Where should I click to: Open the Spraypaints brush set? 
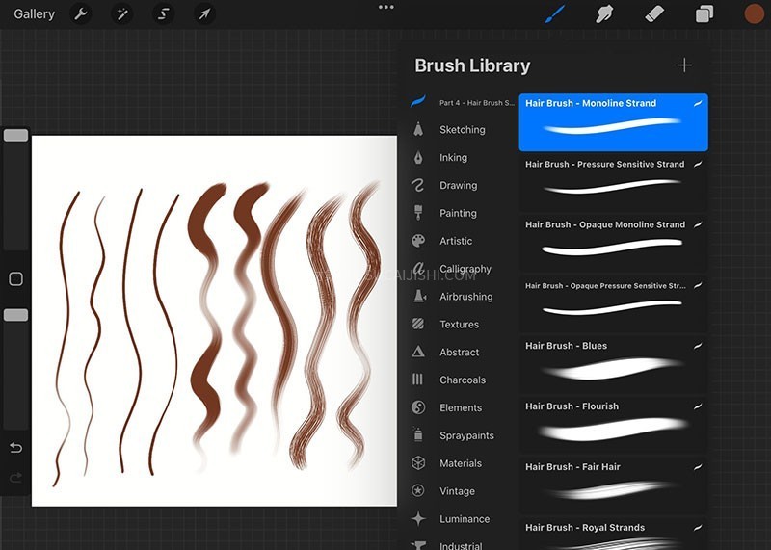pos(466,435)
